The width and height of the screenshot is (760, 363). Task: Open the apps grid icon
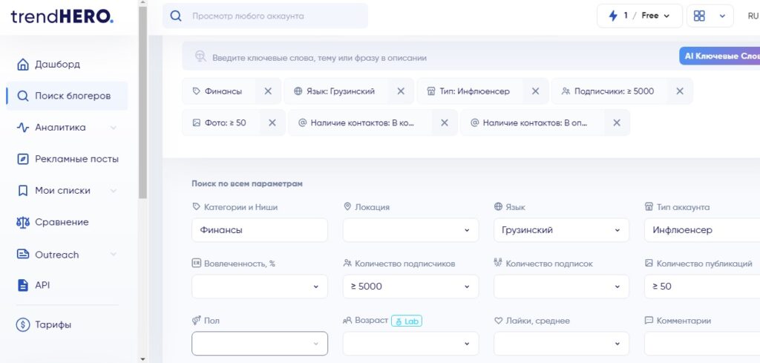699,16
